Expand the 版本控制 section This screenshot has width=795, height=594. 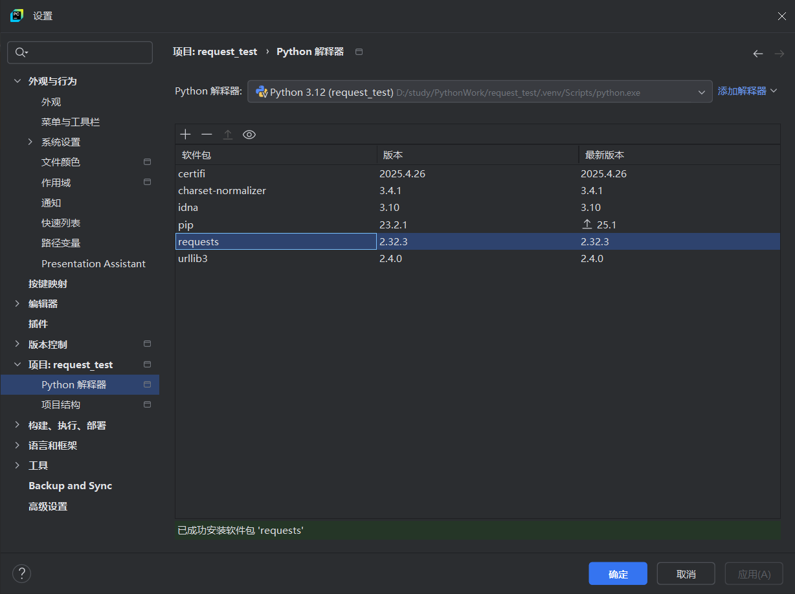pos(17,344)
